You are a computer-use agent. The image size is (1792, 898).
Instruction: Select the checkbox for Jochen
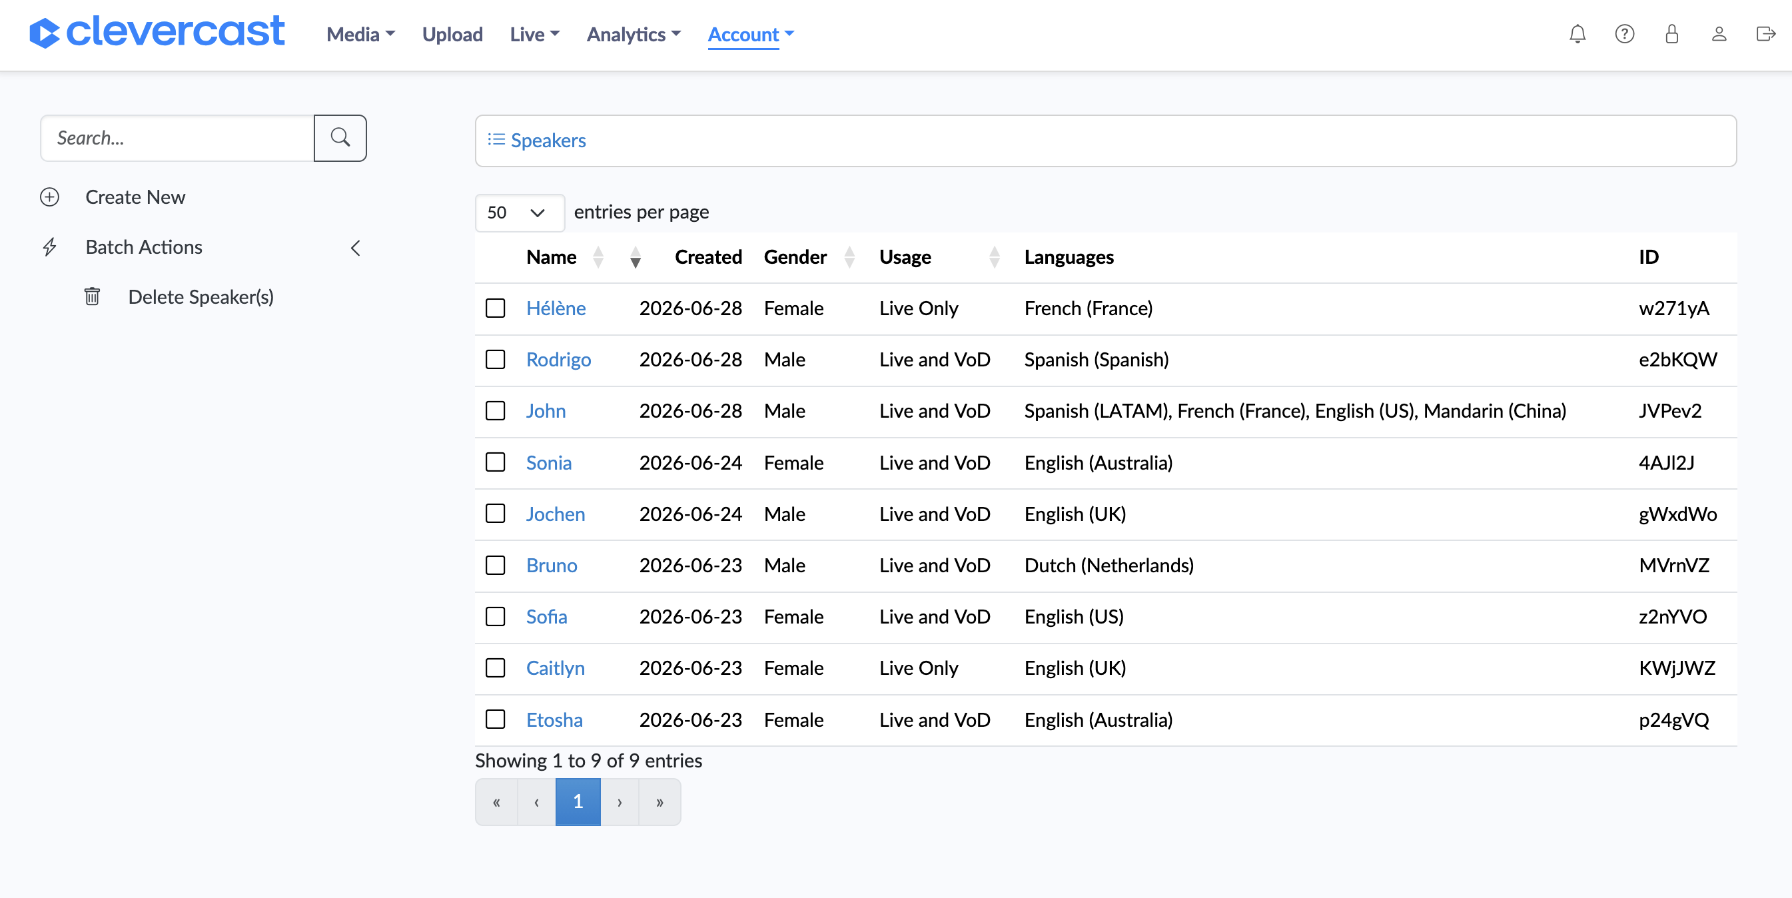point(496,514)
